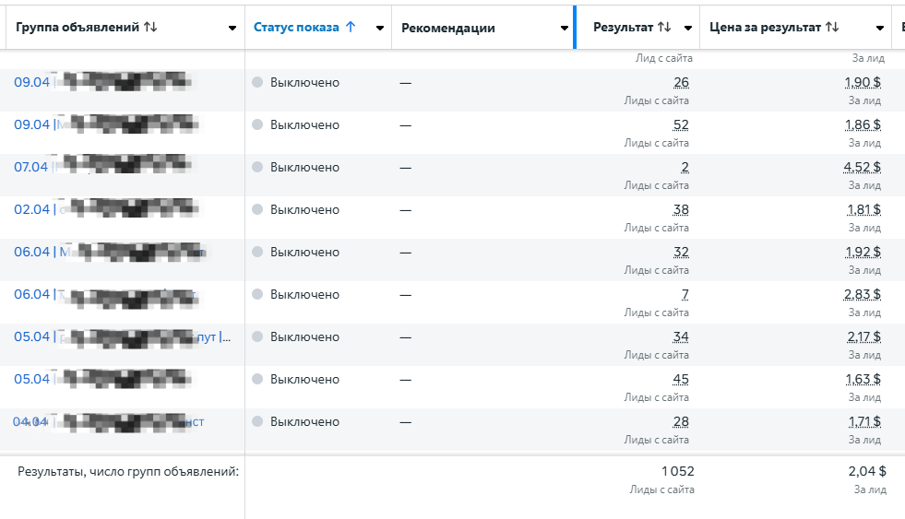The height and width of the screenshot is (519, 905).
Task: Click Выключено status in 1,92 $ row
Action: click(304, 252)
